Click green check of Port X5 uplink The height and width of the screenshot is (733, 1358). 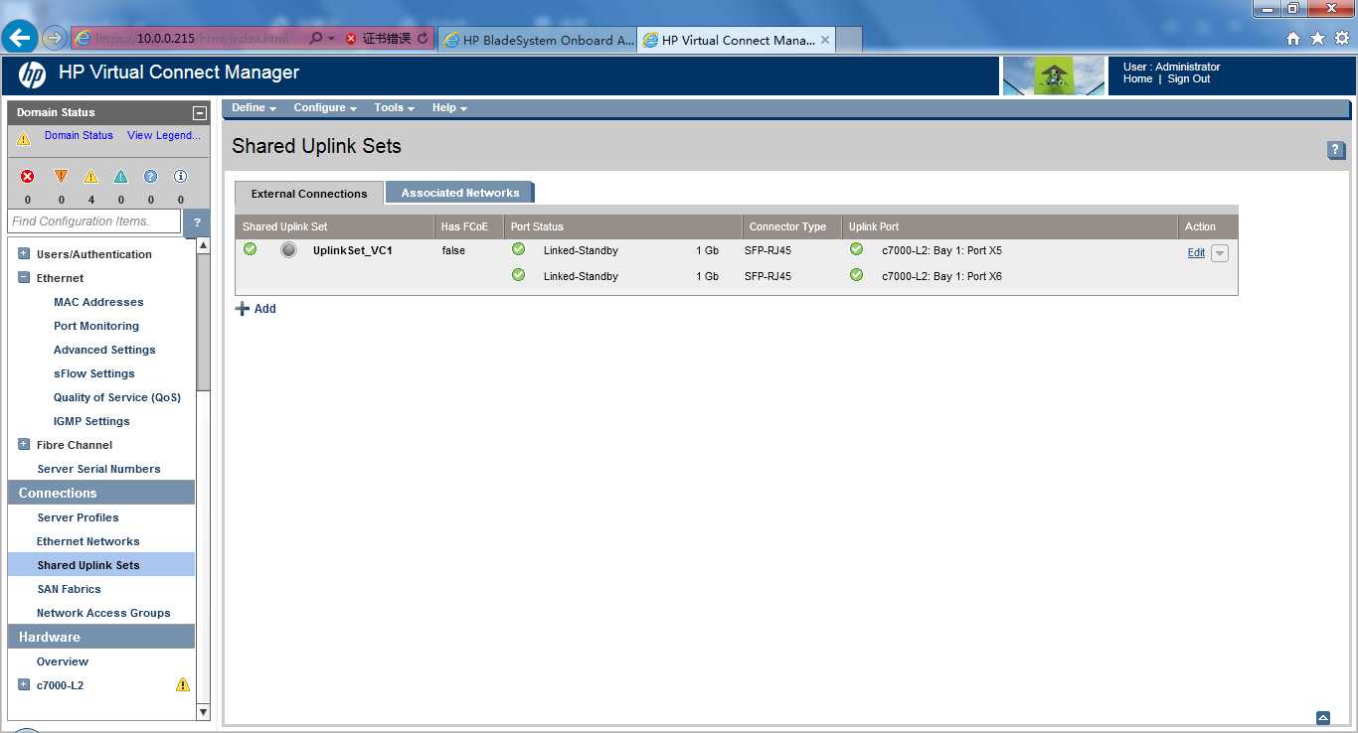[857, 249]
